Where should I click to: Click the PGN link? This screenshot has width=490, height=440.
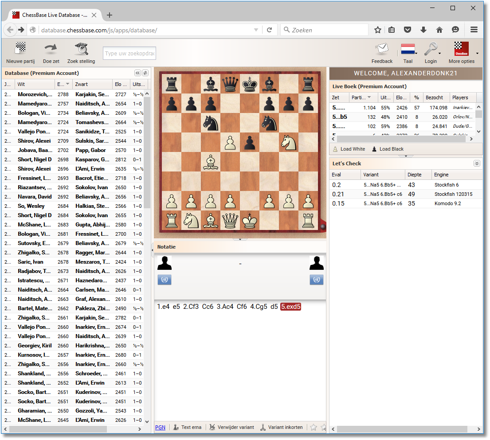(x=160, y=428)
